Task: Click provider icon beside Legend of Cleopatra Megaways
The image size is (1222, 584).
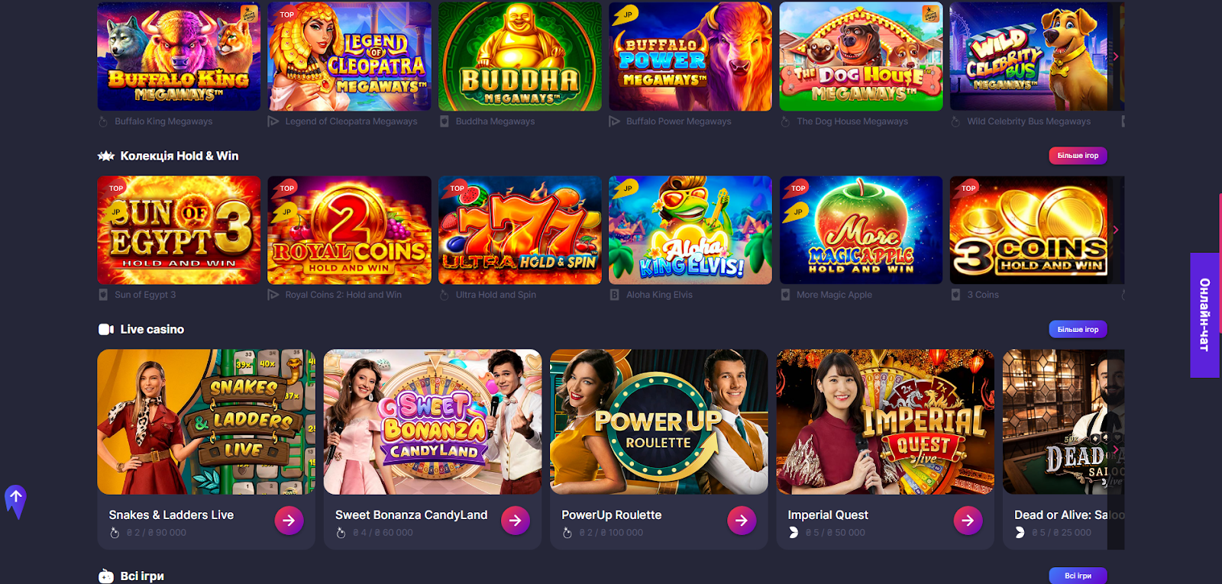Action: [x=273, y=121]
